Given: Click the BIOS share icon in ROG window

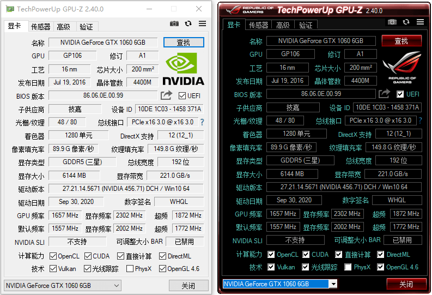Looking at the screenshot, I should [x=385, y=94].
